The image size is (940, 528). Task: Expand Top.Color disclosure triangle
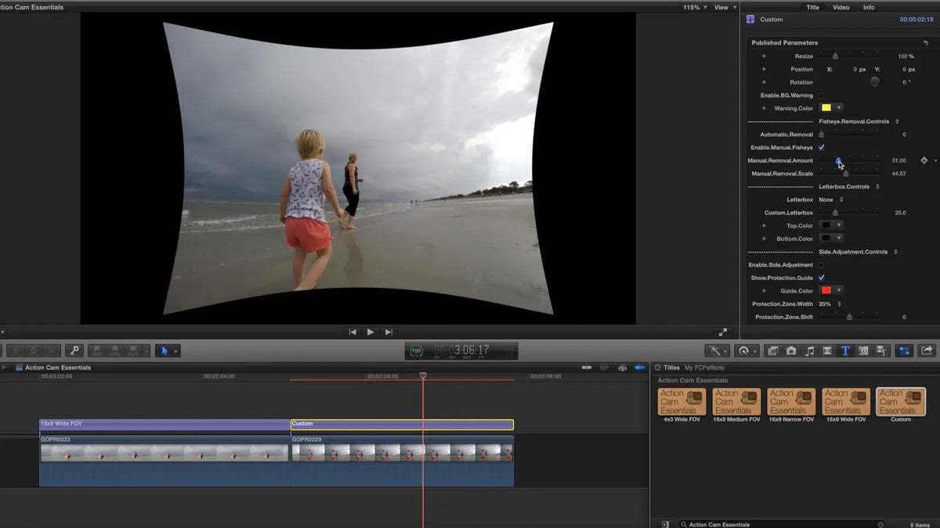click(765, 225)
